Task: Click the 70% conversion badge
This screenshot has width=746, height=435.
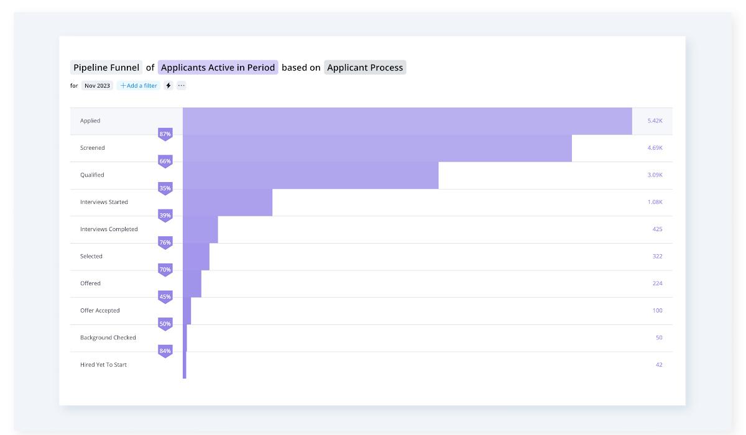Action: tap(165, 270)
